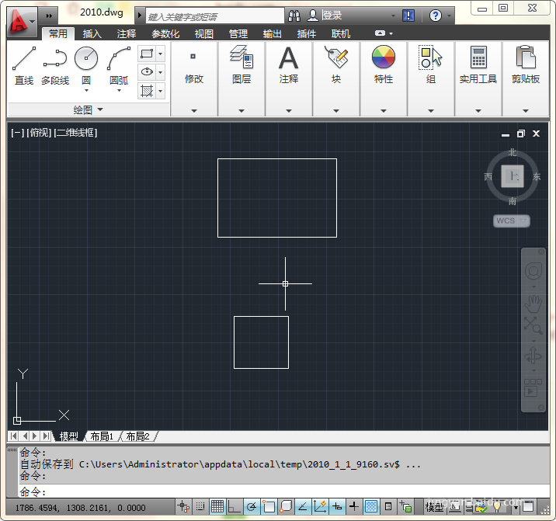Open the Hatch tool dropdown arrow

point(160,91)
